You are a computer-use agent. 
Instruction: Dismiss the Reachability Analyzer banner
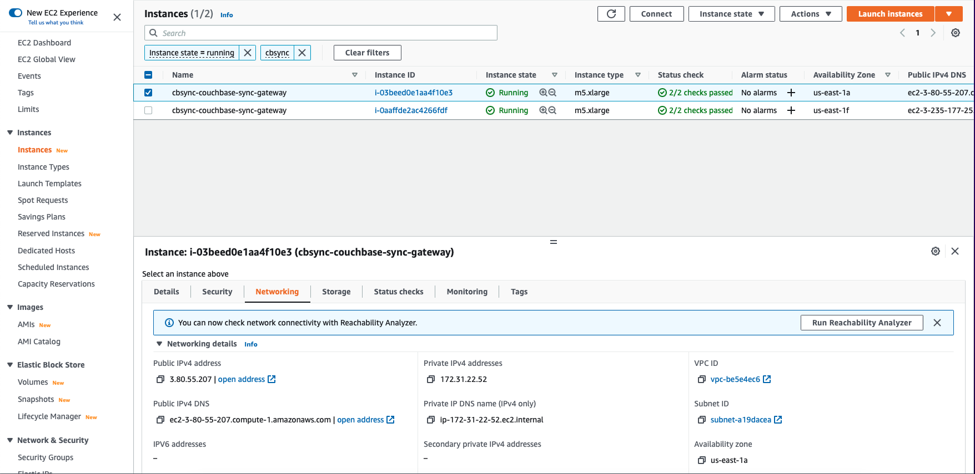click(x=937, y=323)
